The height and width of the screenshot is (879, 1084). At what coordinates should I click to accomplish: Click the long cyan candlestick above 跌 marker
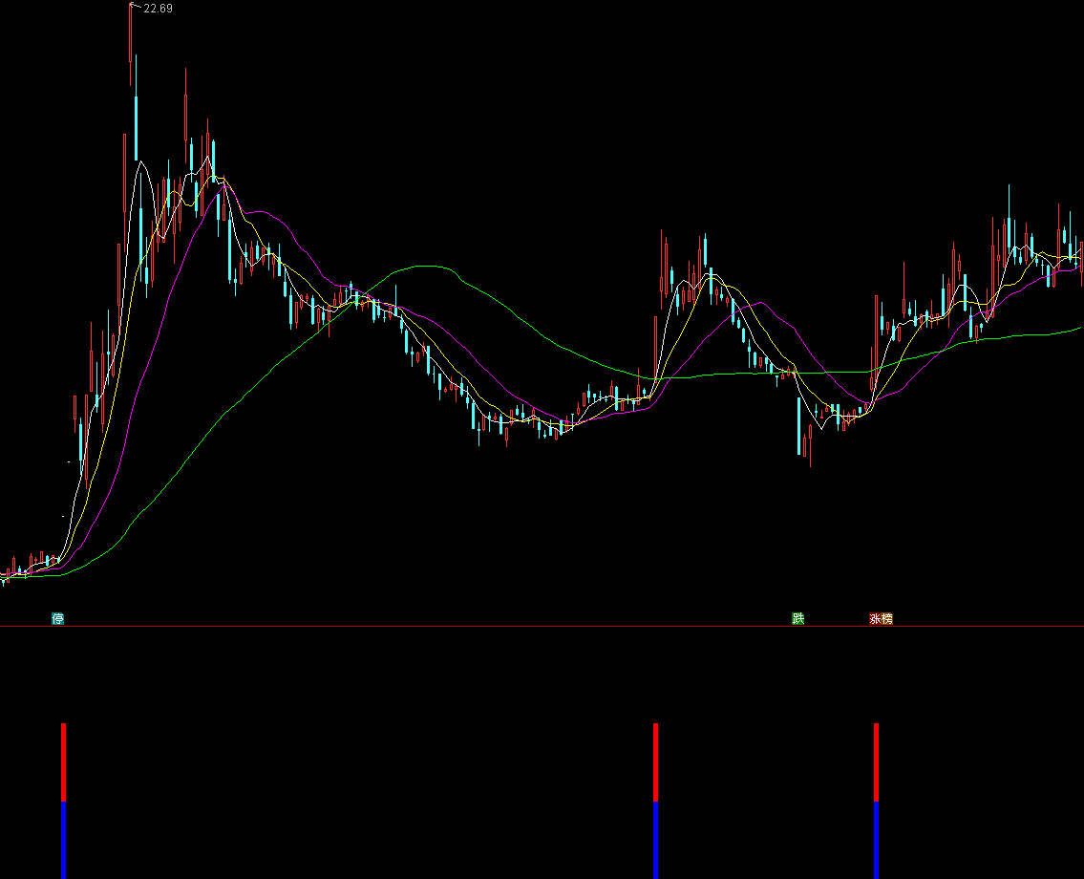pyautogui.click(x=798, y=425)
